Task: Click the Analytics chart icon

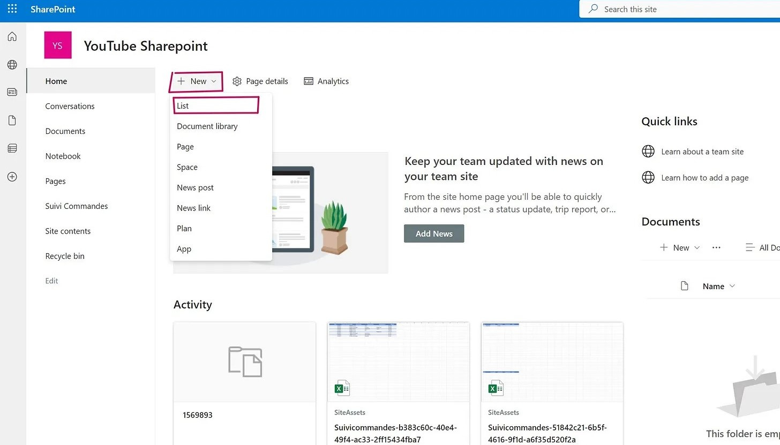Action: tap(309, 81)
